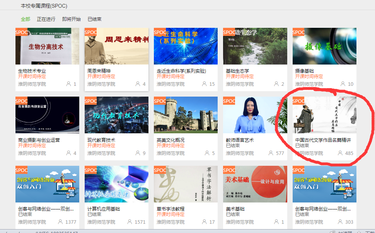Open the 基础生态学 course title link

coord(237,71)
